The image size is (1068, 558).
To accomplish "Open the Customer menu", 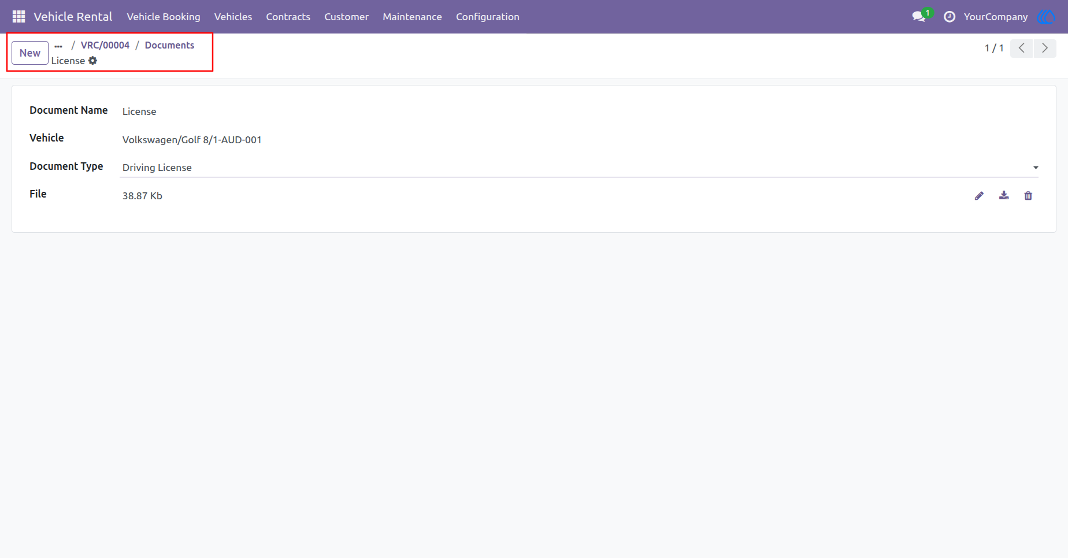I will click(346, 17).
